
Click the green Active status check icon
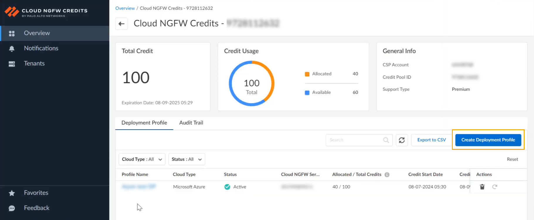[x=227, y=187]
